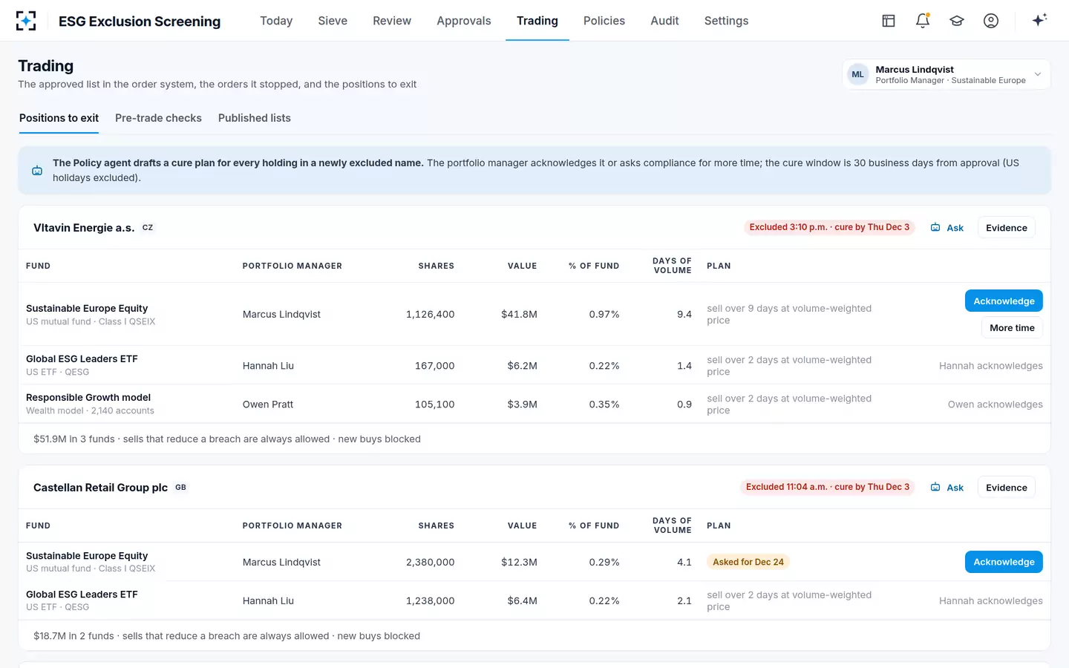Click the Castellan Retail Group plc heading
This screenshot has width=1069, height=668.
(100, 488)
